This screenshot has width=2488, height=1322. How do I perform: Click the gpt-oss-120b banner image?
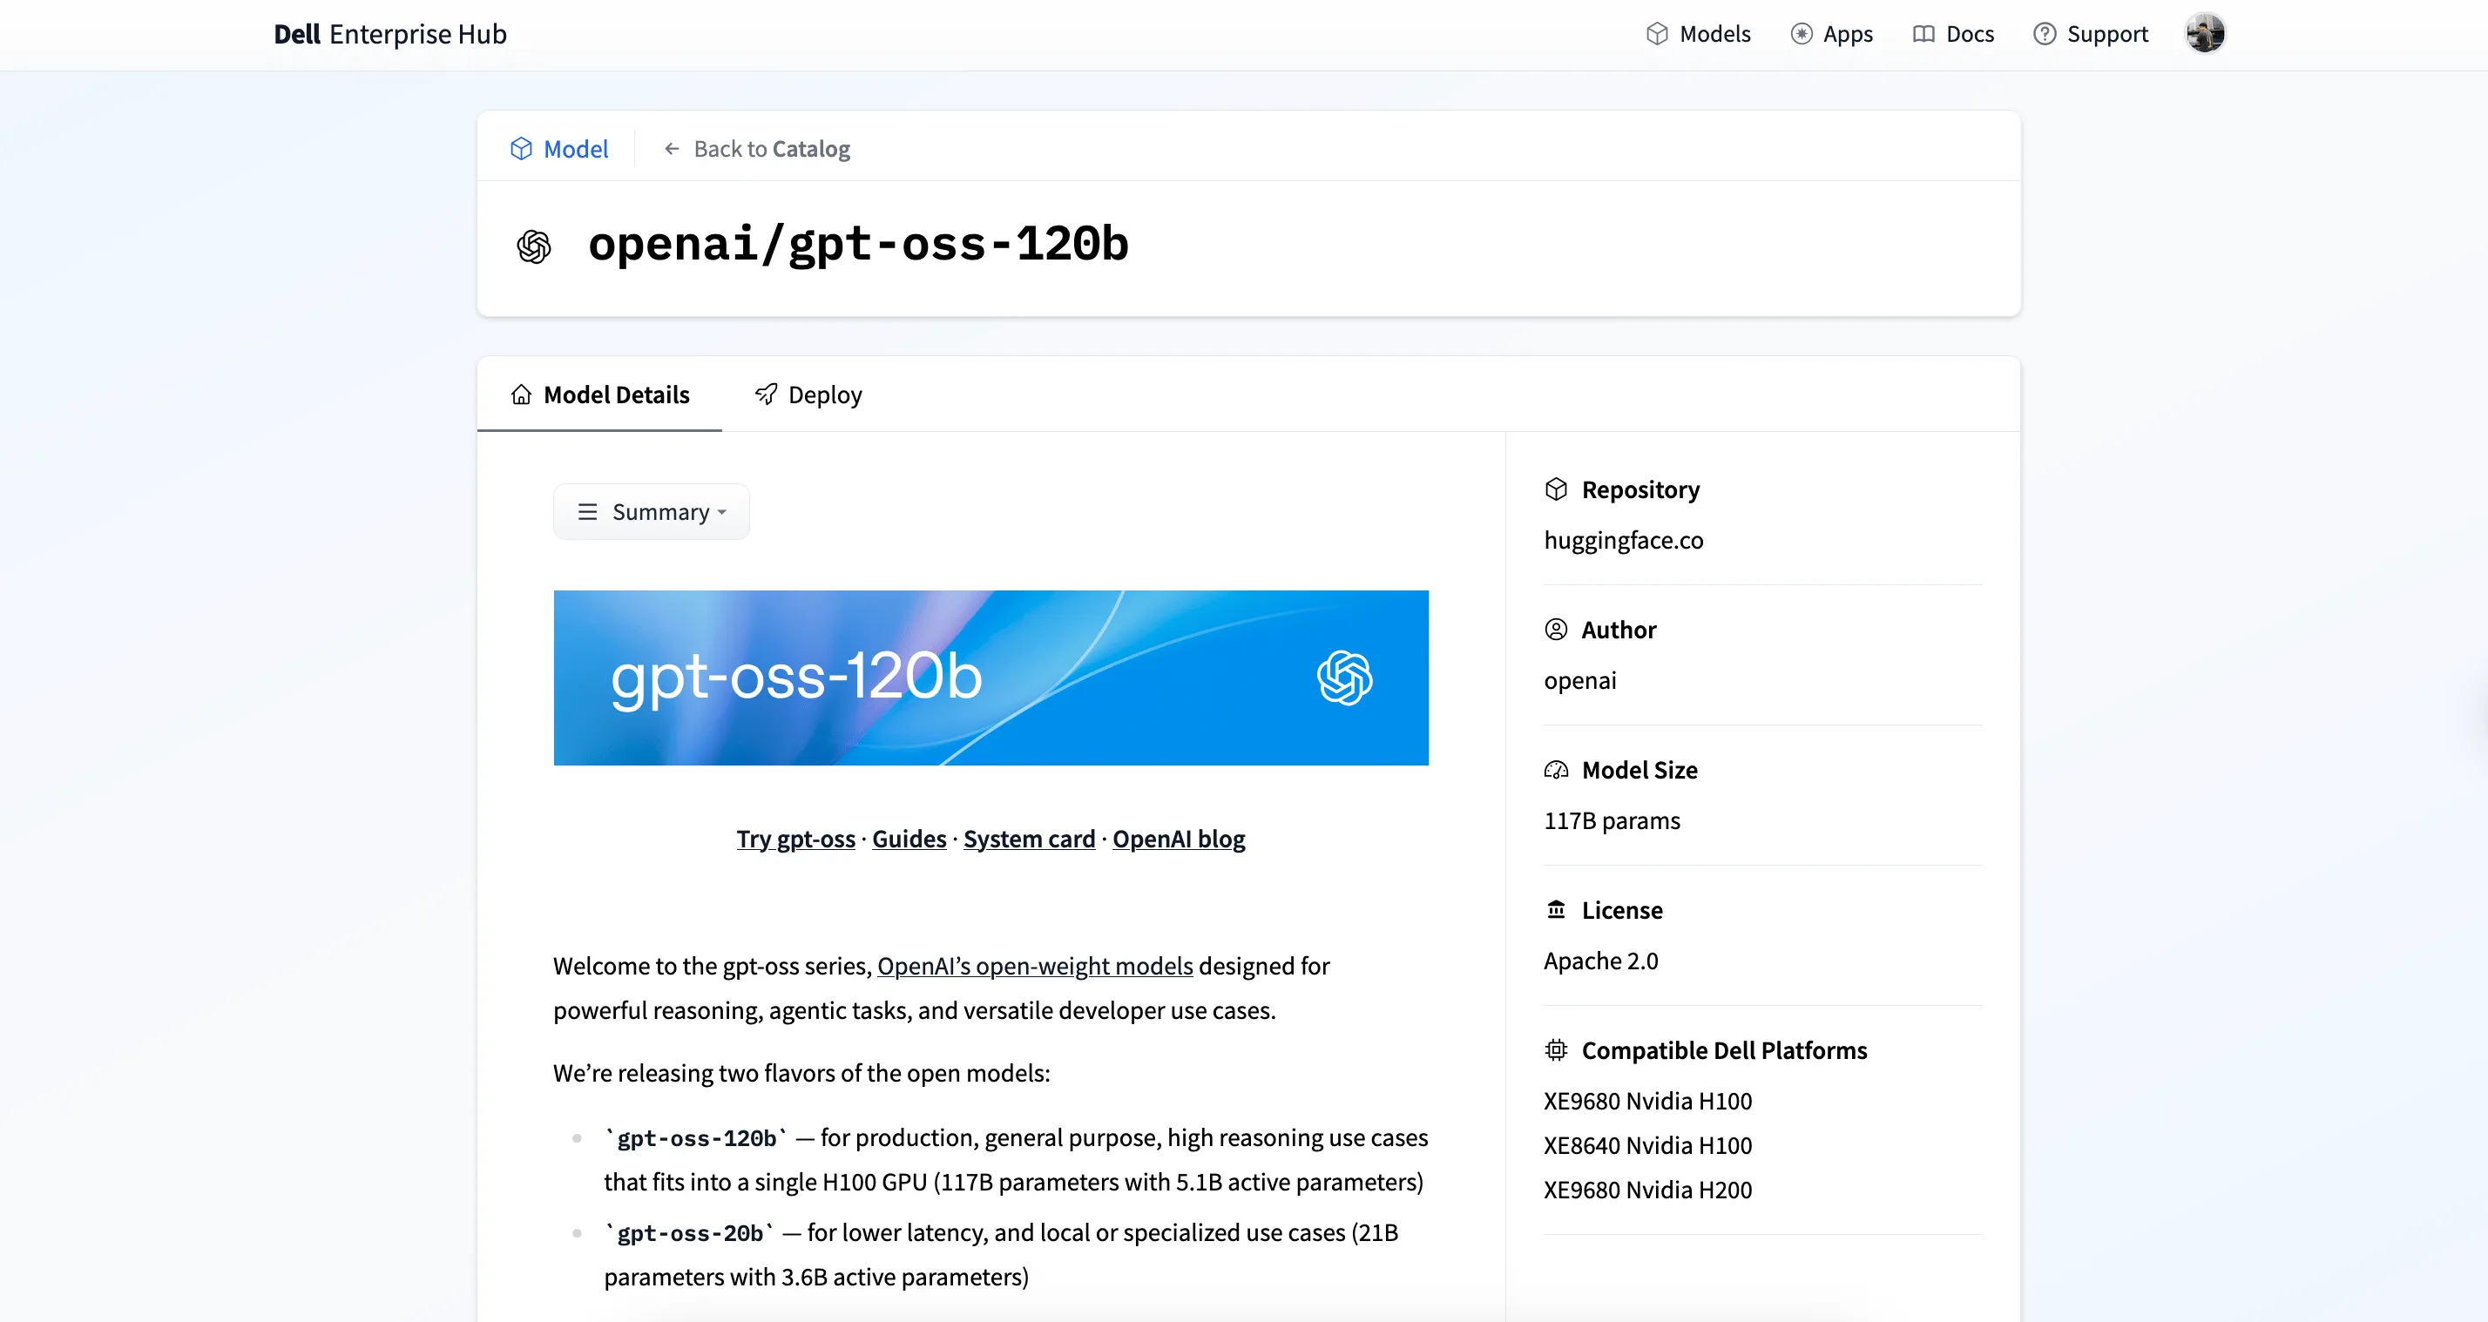[991, 678]
